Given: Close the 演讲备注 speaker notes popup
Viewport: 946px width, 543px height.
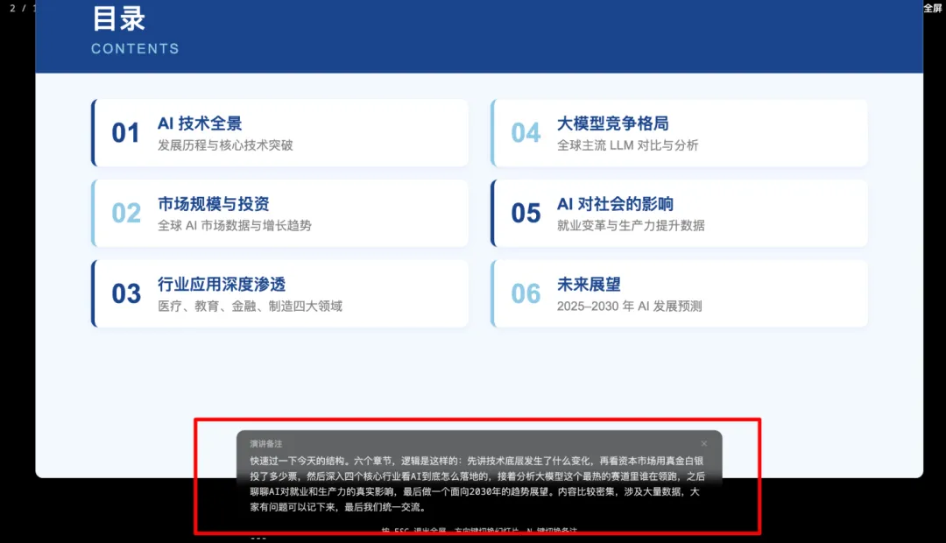Looking at the screenshot, I should [x=703, y=443].
